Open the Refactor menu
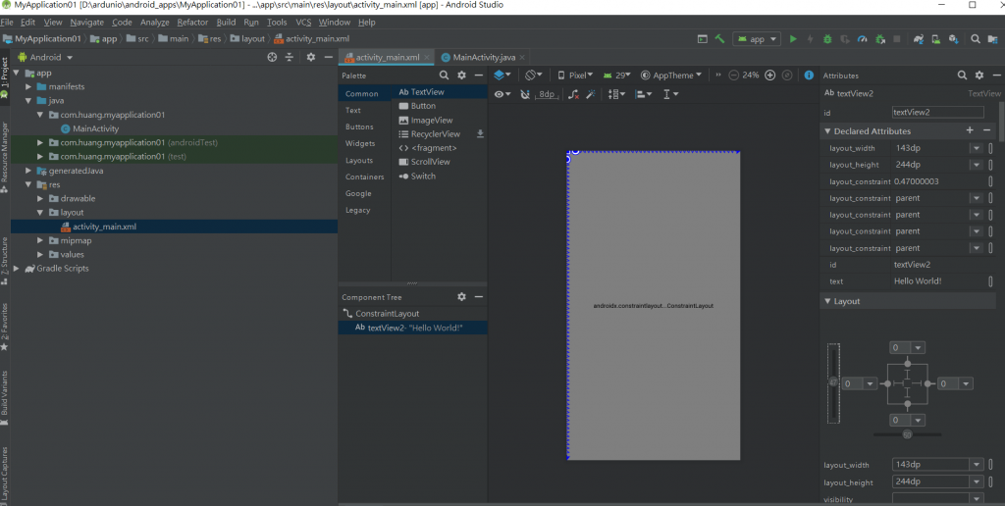This screenshot has height=506, width=1005. click(x=192, y=22)
